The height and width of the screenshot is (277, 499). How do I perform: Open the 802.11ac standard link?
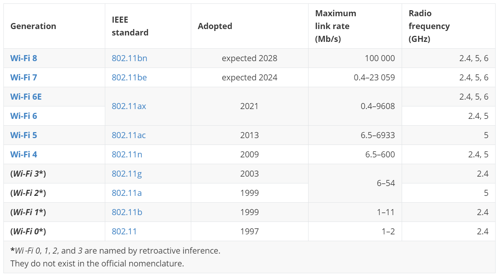tap(129, 135)
